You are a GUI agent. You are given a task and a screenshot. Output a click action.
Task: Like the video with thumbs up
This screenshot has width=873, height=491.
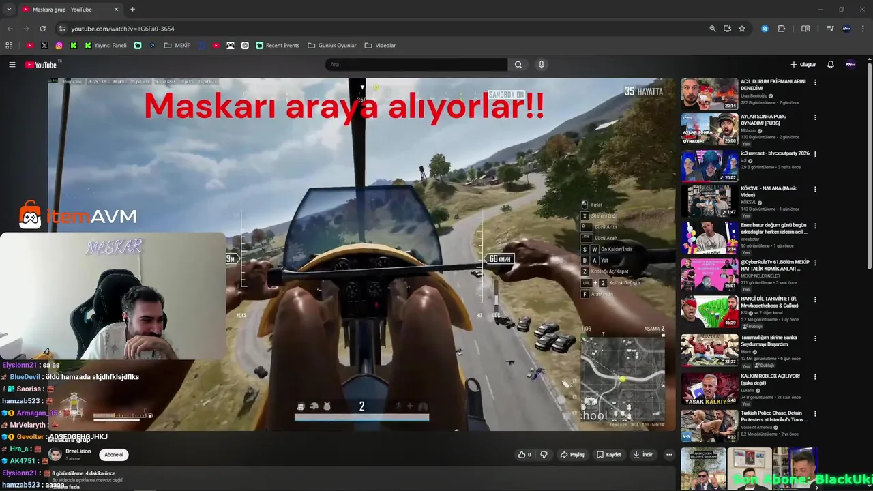[x=524, y=455]
